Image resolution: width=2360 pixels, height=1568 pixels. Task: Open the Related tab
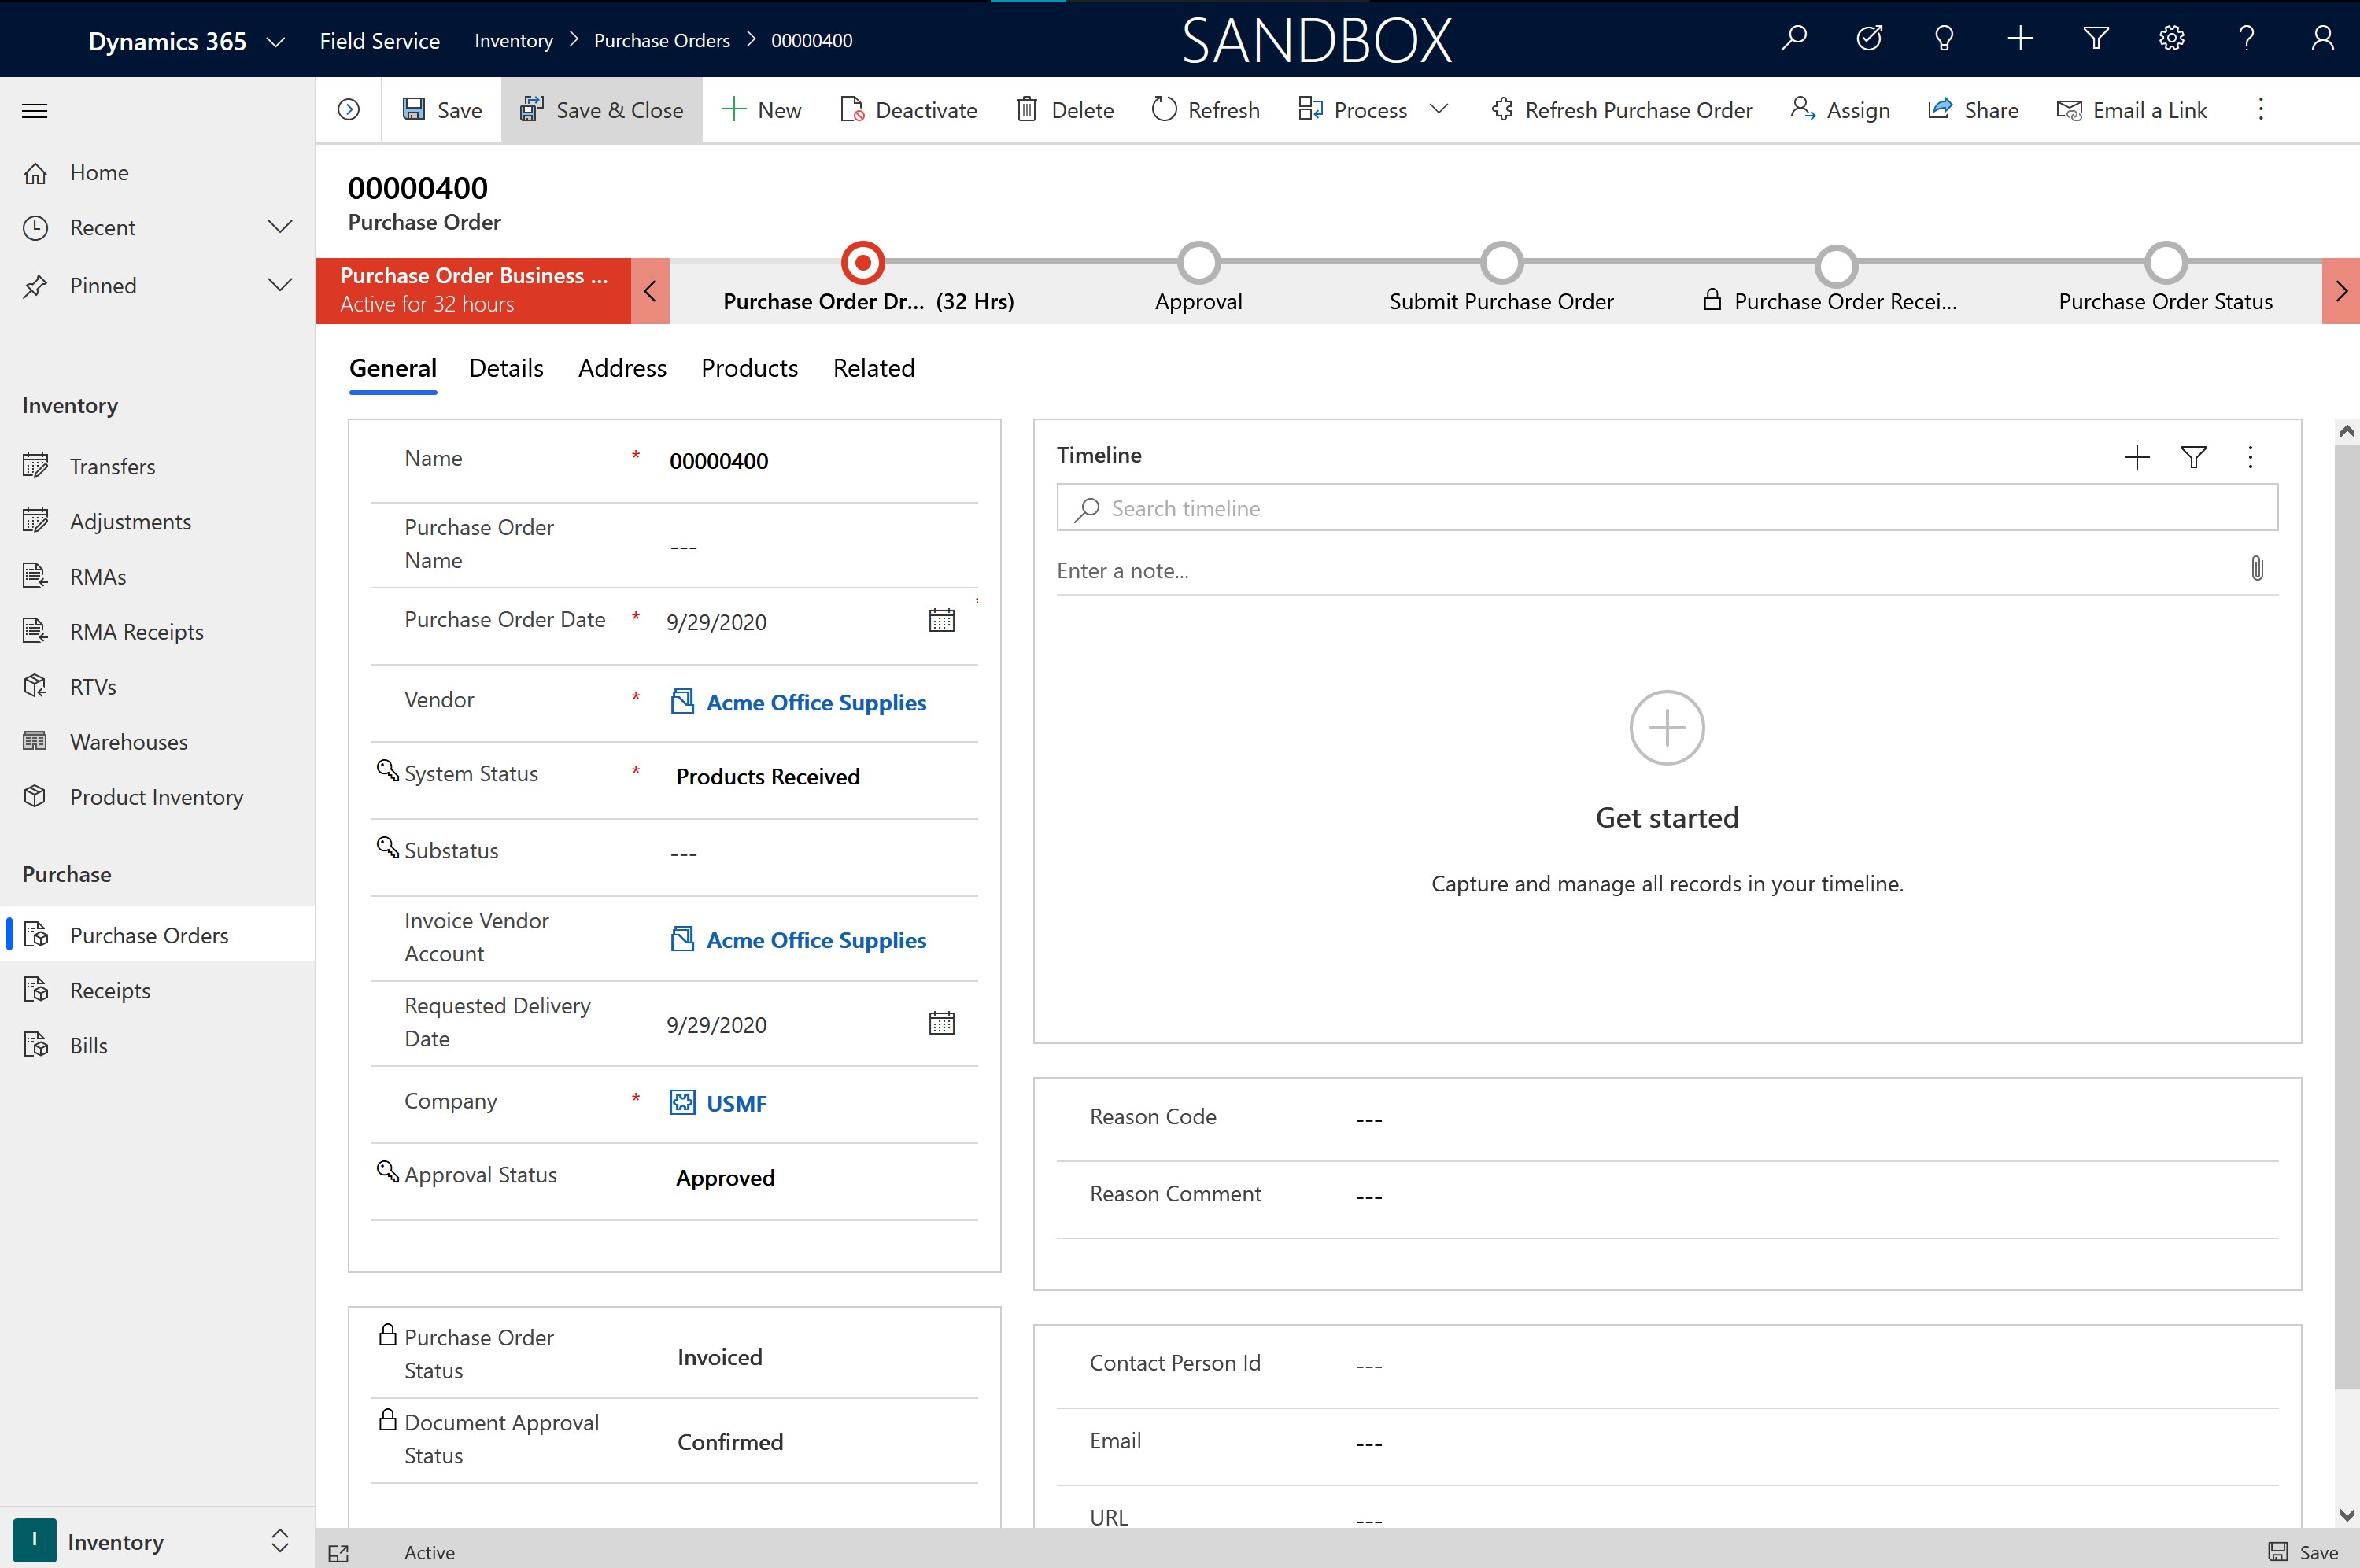[x=871, y=367]
